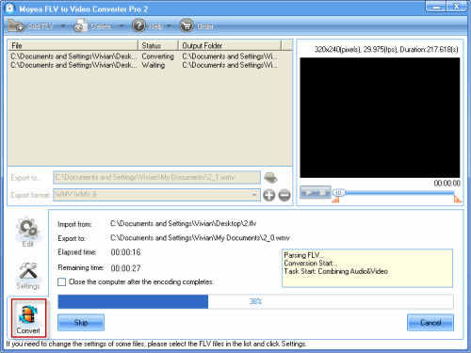Click the browse output folder icon
Viewport: 471px width, 353px height.
click(x=270, y=178)
